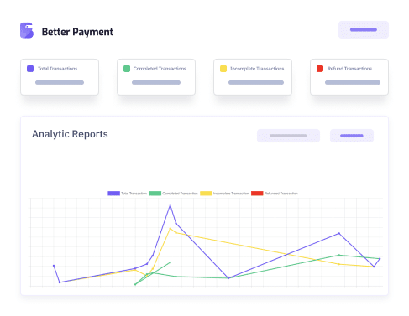Click the purple button in the header
The image size is (409, 316).
pyautogui.click(x=364, y=29)
